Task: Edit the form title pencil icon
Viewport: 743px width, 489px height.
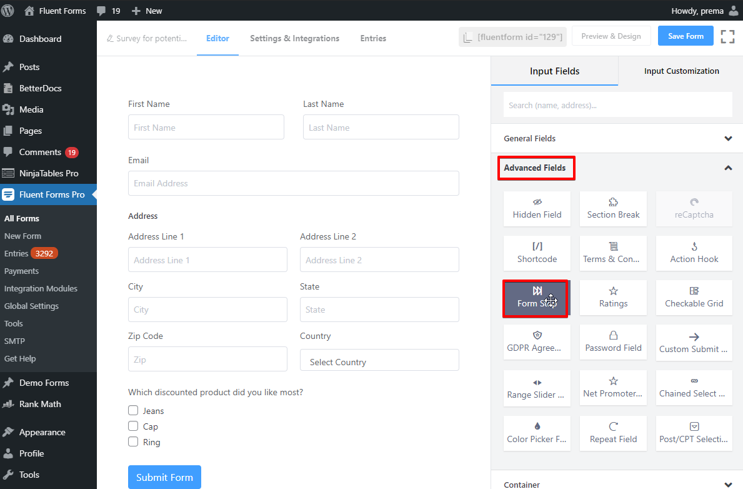Action: pos(110,38)
